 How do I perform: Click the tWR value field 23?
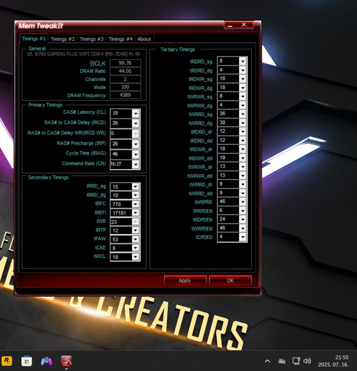tap(121, 222)
